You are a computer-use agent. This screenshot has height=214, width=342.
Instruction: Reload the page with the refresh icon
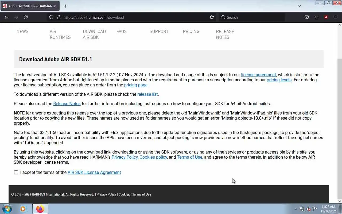26,17
